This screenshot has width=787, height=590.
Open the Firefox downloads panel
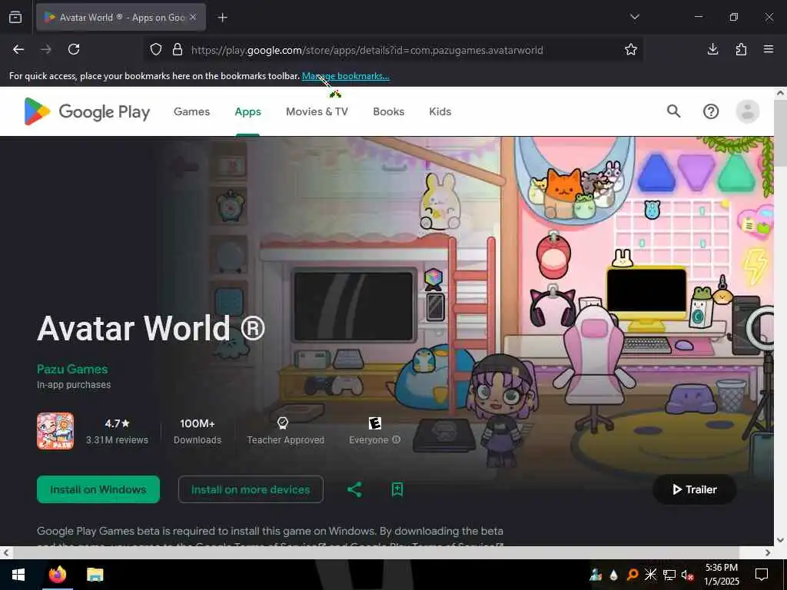coord(712,49)
